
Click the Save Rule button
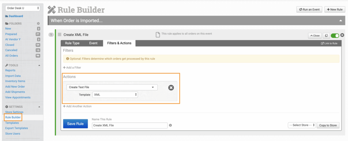(x=75, y=124)
